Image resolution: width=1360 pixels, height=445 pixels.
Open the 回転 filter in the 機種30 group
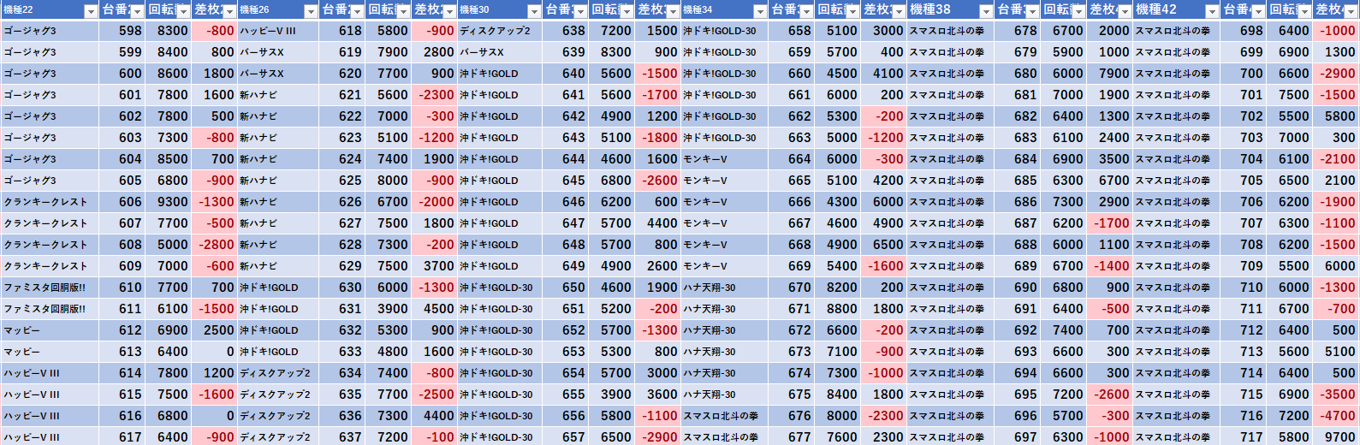(x=627, y=11)
